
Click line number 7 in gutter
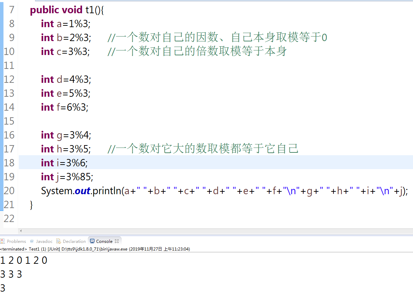11,10
